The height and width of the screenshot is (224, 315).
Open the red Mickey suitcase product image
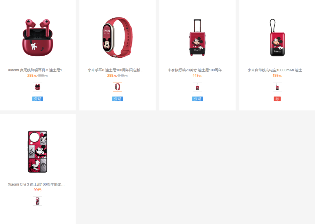pos(197,38)
